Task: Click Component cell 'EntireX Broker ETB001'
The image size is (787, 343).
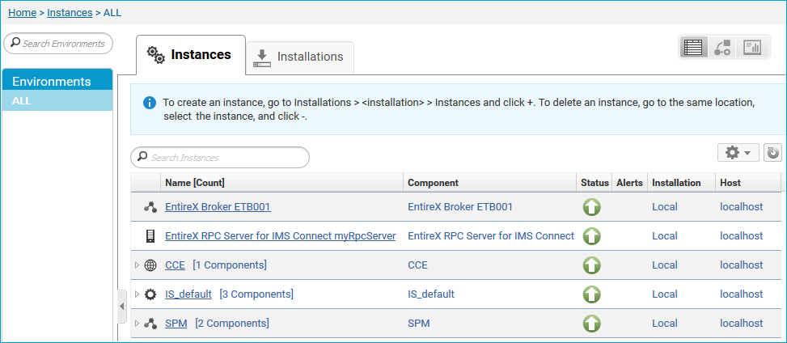Action: pos(460,207)
